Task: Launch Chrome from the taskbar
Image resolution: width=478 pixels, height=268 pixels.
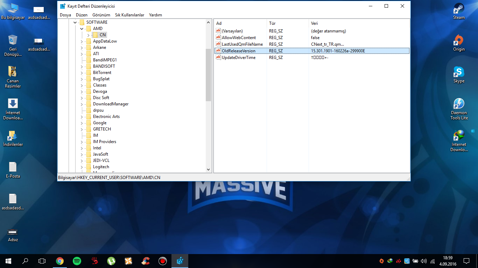Action: (60, 261)
